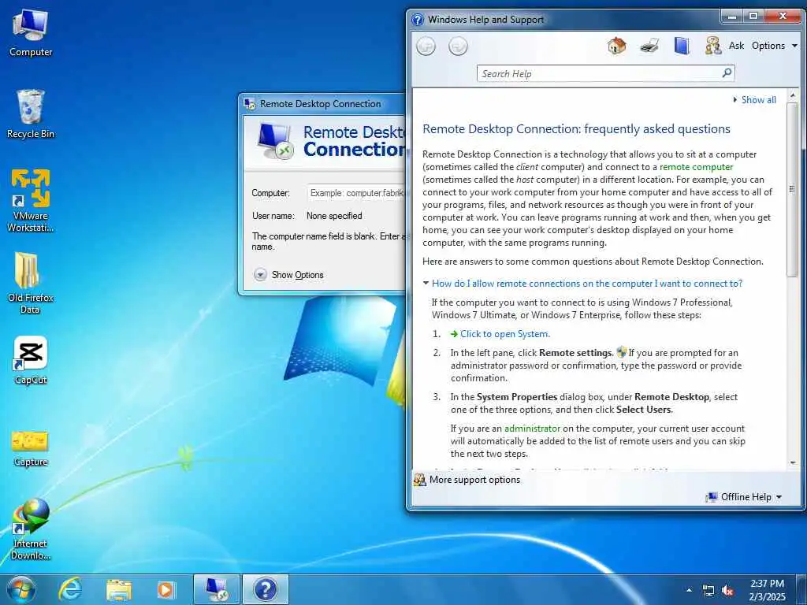Viewport: 807px width, 605px height.
Task: Expand Show Options in Remote Desktop Connection
Action: [x=288, y=275]
